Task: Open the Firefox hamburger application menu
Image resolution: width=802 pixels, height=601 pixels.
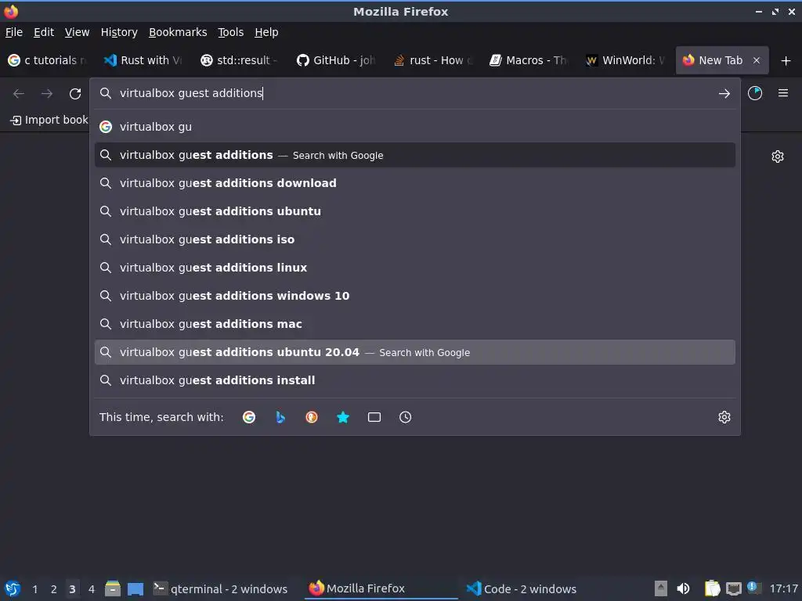Action: point(783,93)
